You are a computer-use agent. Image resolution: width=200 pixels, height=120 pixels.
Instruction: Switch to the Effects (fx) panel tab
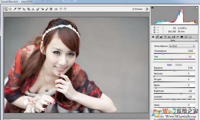pos(178,37)
